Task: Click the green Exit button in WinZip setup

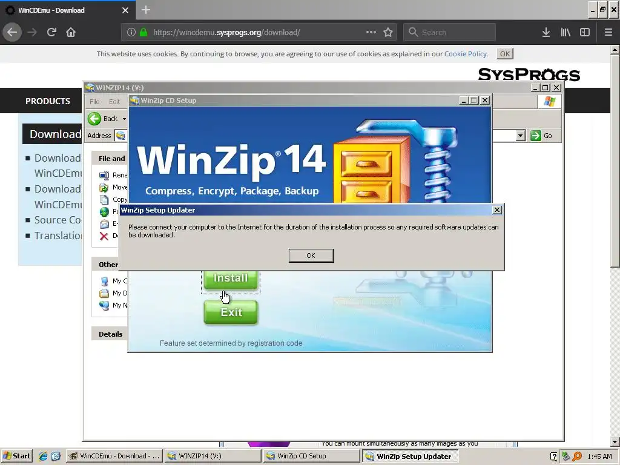Action: [x=231, y=312]
